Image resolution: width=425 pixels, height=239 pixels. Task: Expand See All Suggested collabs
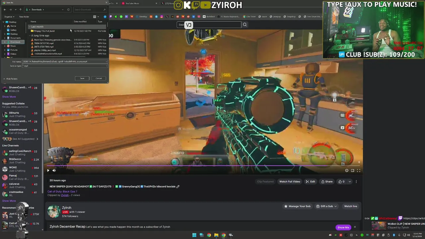(20, 139)
